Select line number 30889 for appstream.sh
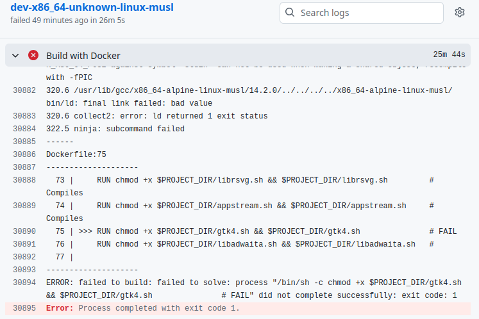 pos(24,206)
